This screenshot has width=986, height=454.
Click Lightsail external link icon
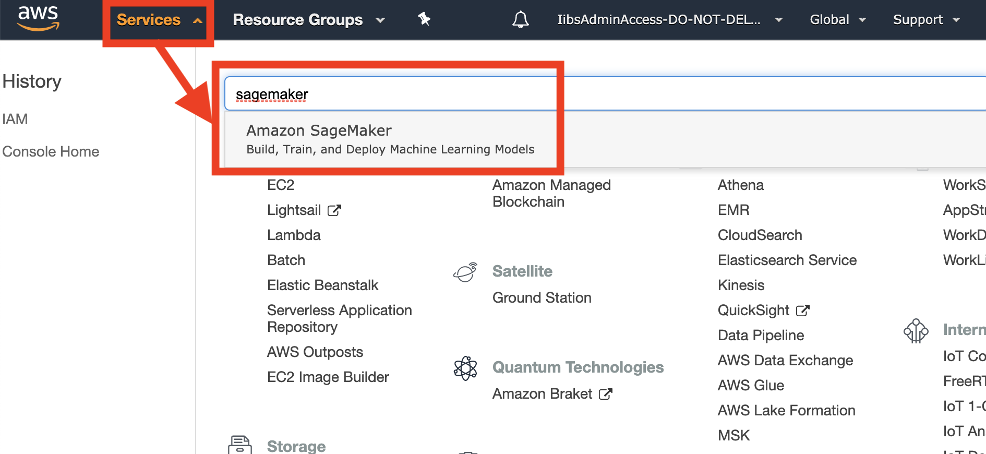pyautogui.click(x=334, y=210)
